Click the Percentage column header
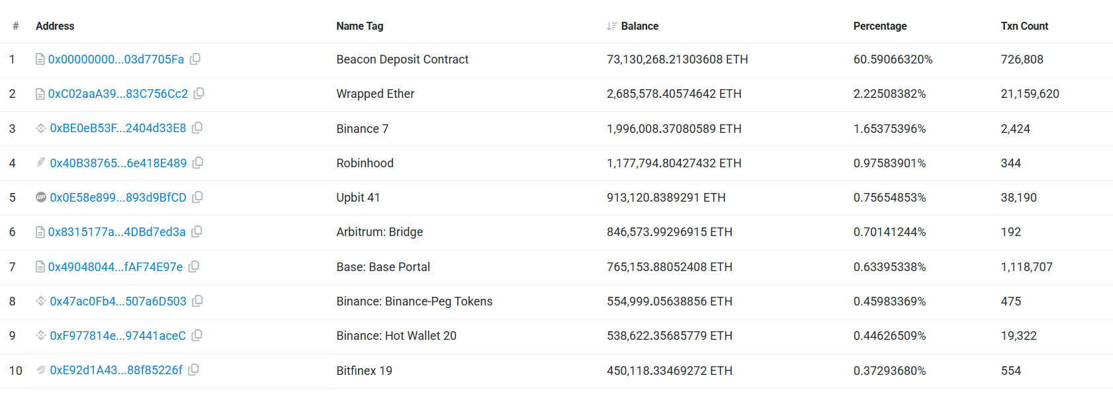This screenshot has width=1113, height=398. [x=880, y=26]
